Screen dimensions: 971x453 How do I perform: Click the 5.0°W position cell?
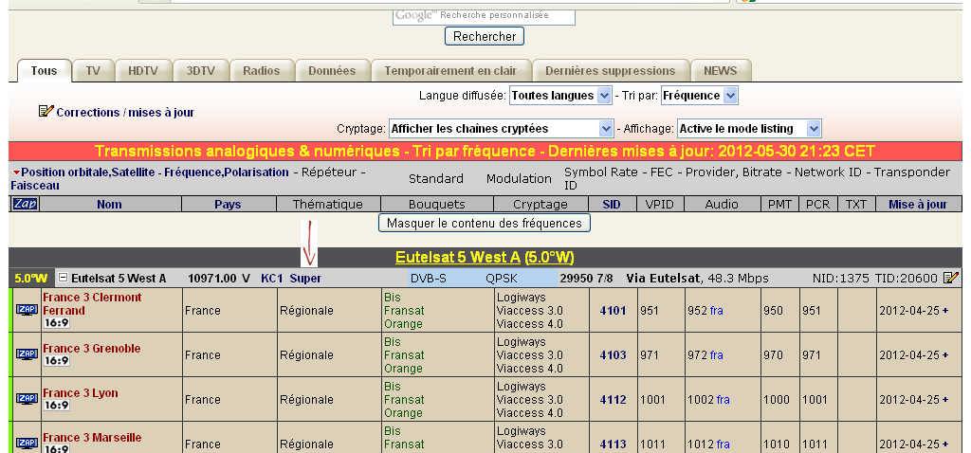(31, 279)
